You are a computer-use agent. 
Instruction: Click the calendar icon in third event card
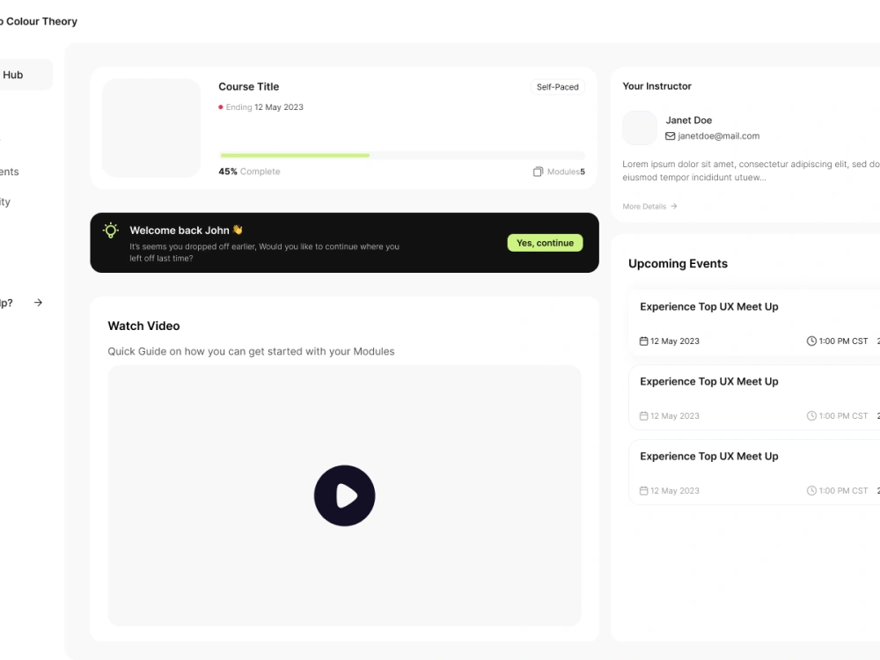pos(644,490)
